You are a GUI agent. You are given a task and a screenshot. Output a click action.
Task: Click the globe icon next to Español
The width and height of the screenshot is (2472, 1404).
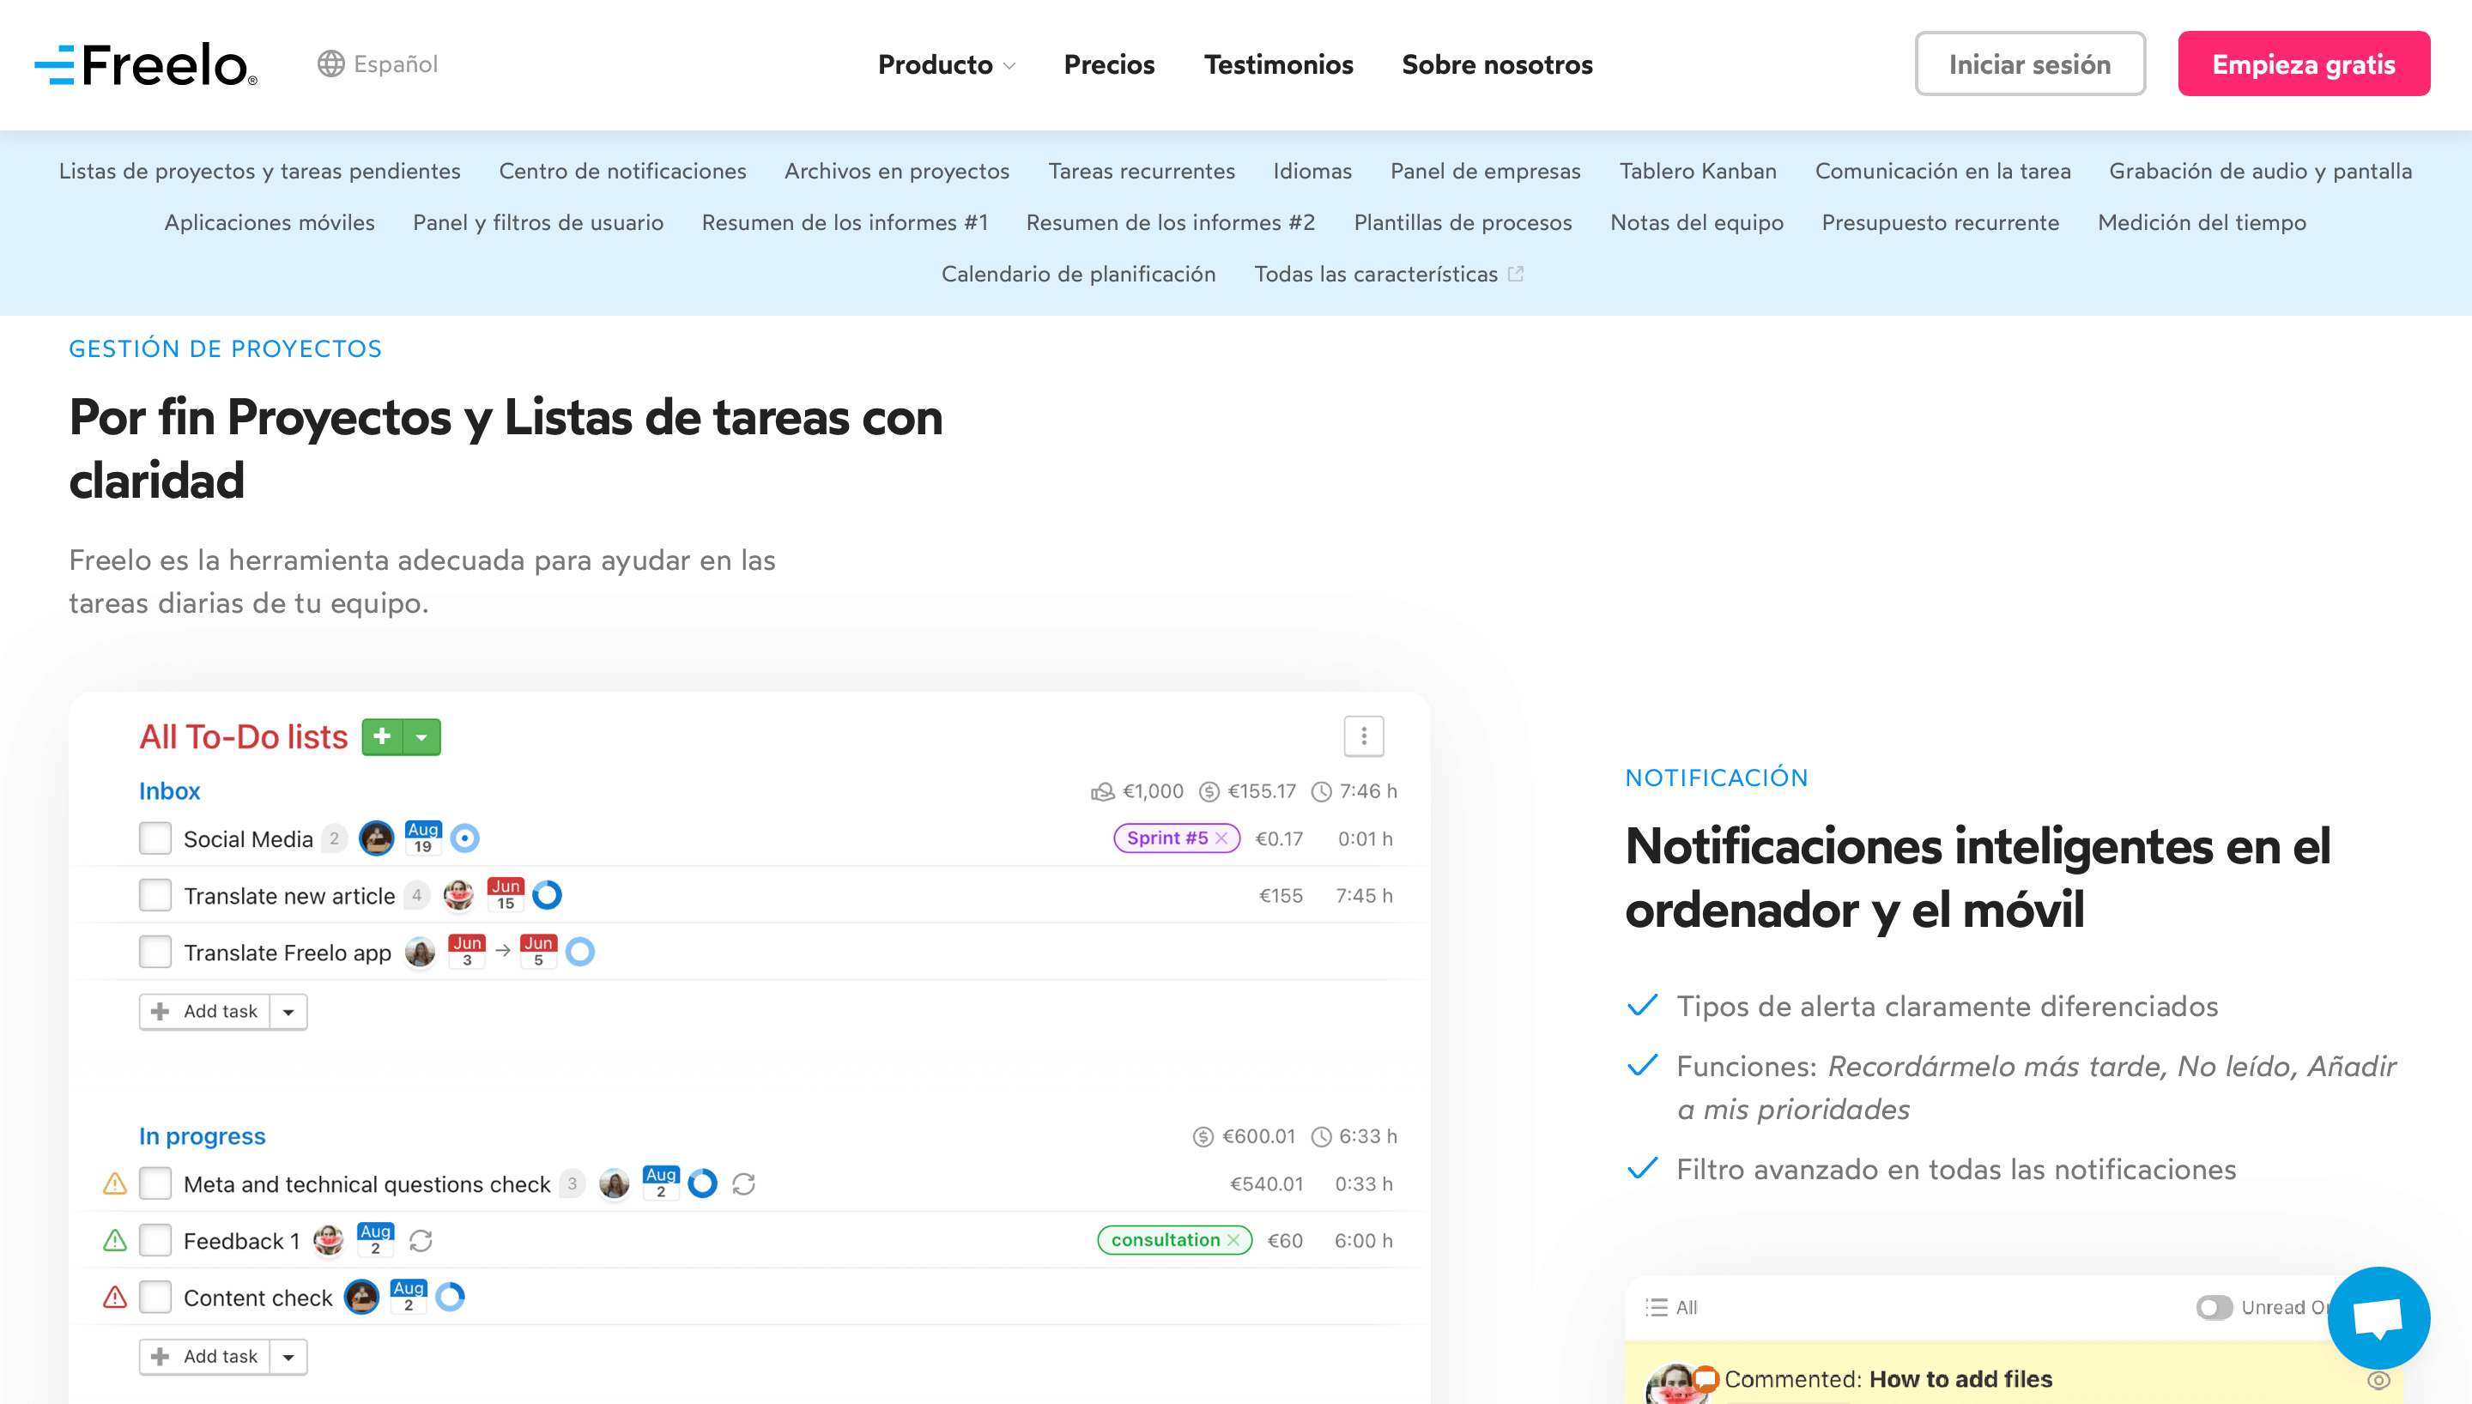(x=331, y=64)
